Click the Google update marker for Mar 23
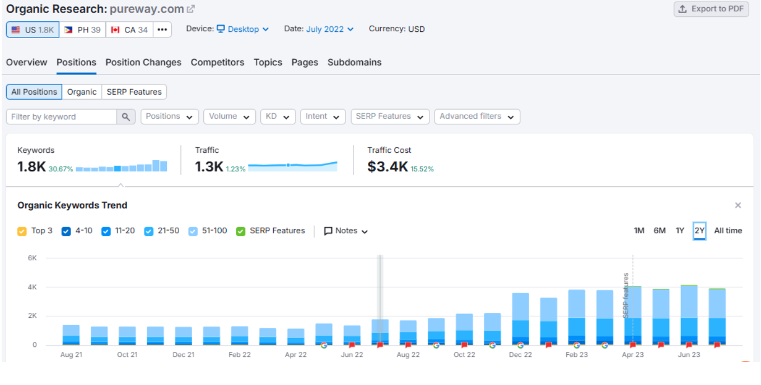This screenshot has height=385, width=761. pyautogui.click(x=605, y=345)
